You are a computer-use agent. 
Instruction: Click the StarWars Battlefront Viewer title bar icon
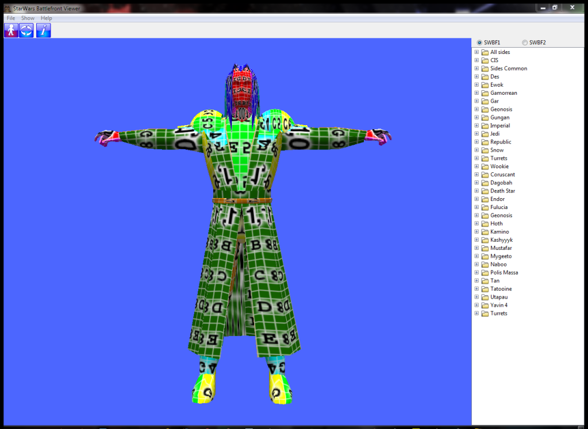tap(7, 8)
